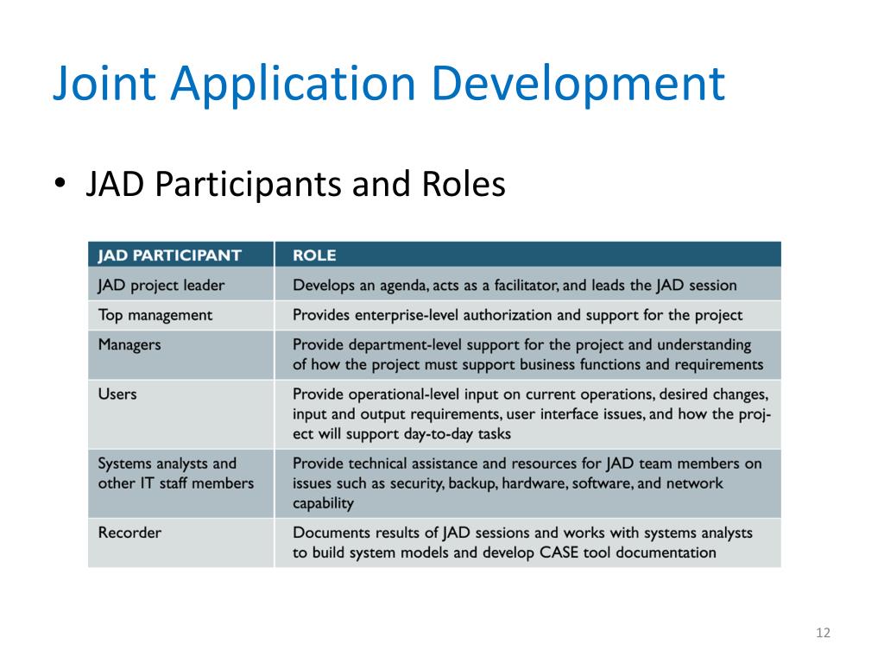Click the 'Provide technical assistance and resources' text
The image size is (884, 663).
(527, 483)
